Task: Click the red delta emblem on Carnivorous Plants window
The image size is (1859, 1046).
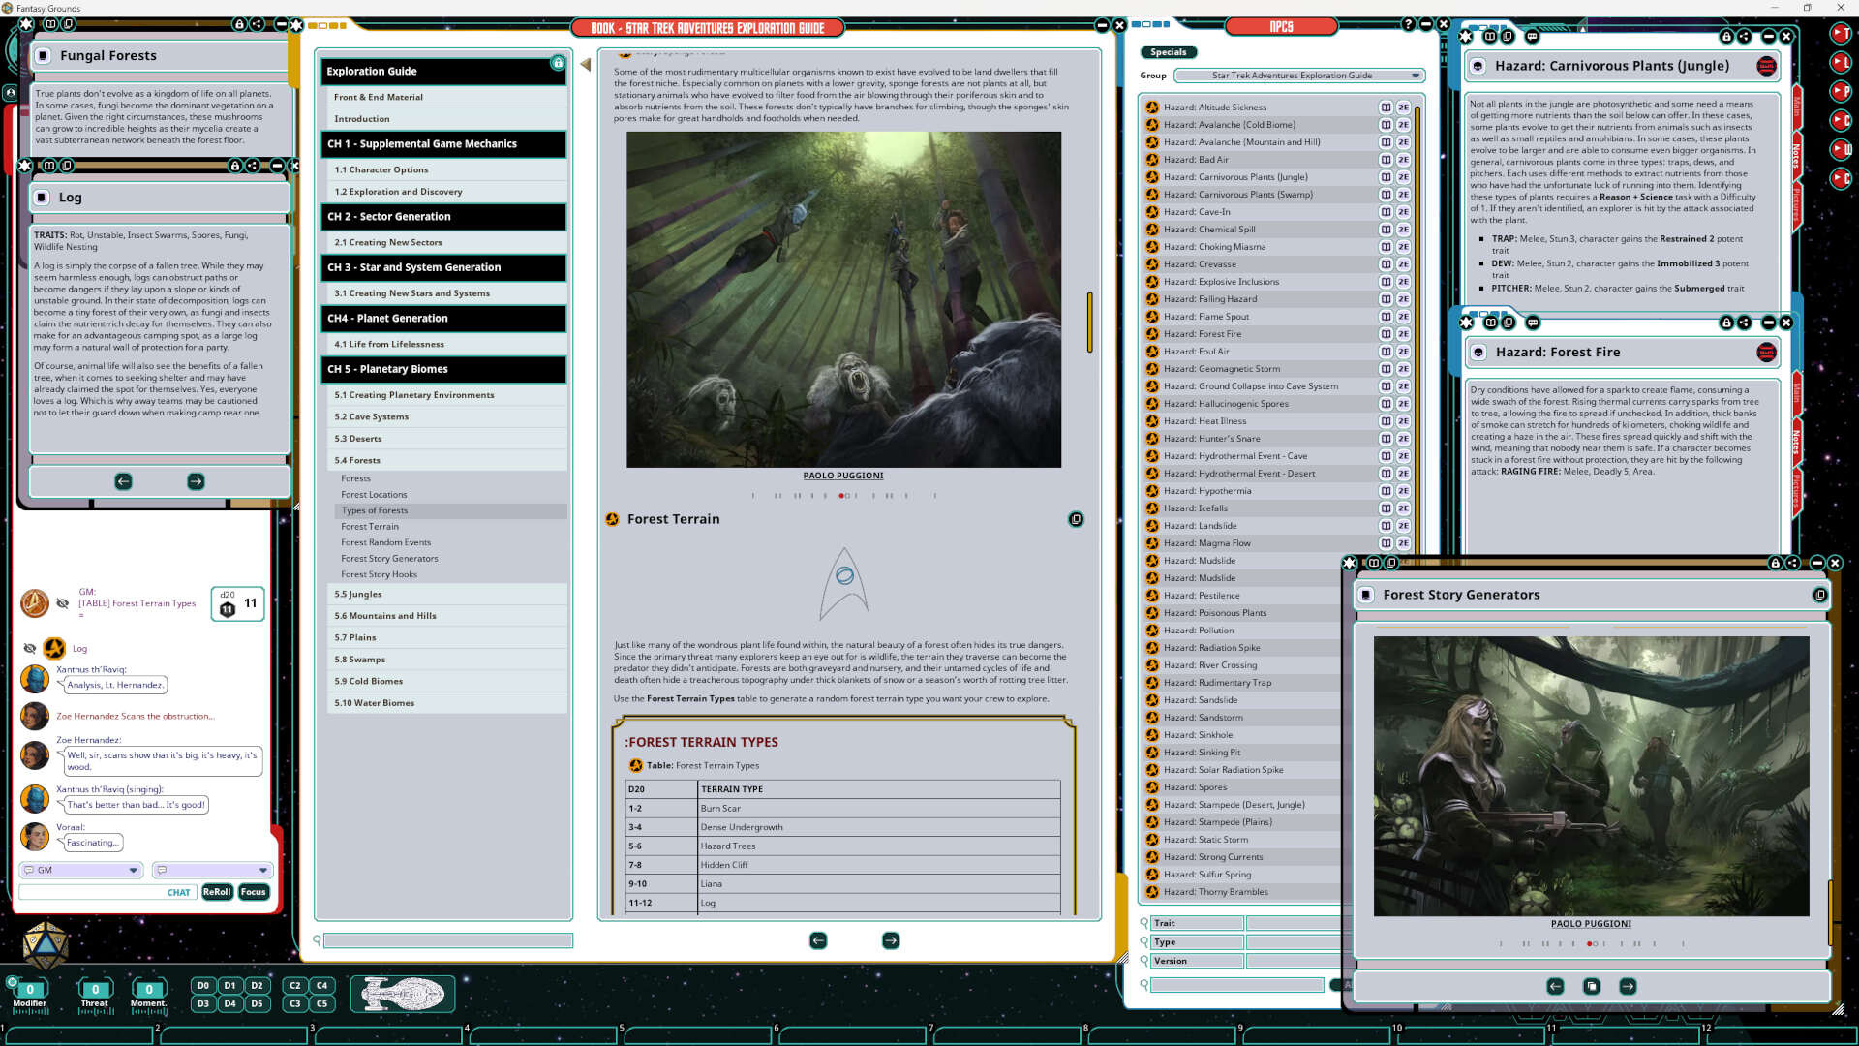Action: coord(1768,66)
